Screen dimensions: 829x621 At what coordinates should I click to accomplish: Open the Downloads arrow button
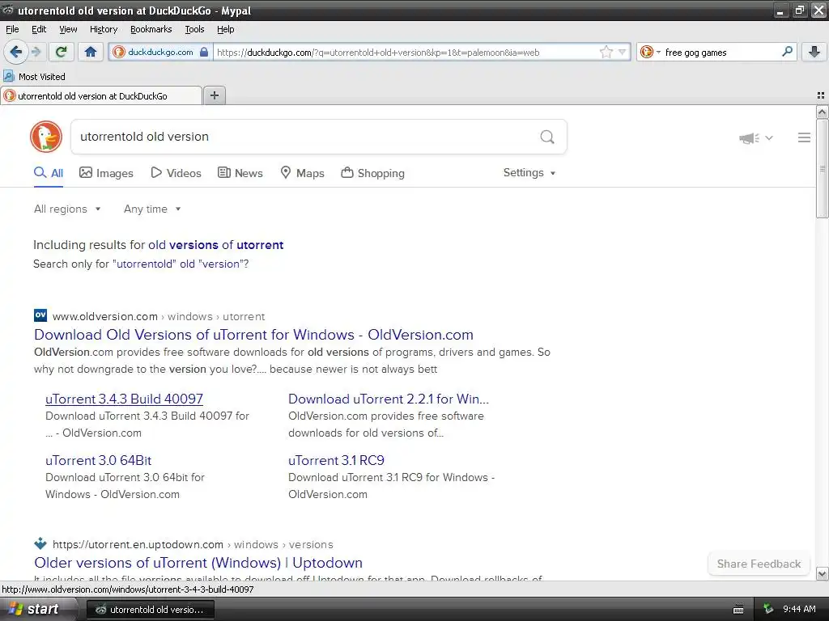814,52
